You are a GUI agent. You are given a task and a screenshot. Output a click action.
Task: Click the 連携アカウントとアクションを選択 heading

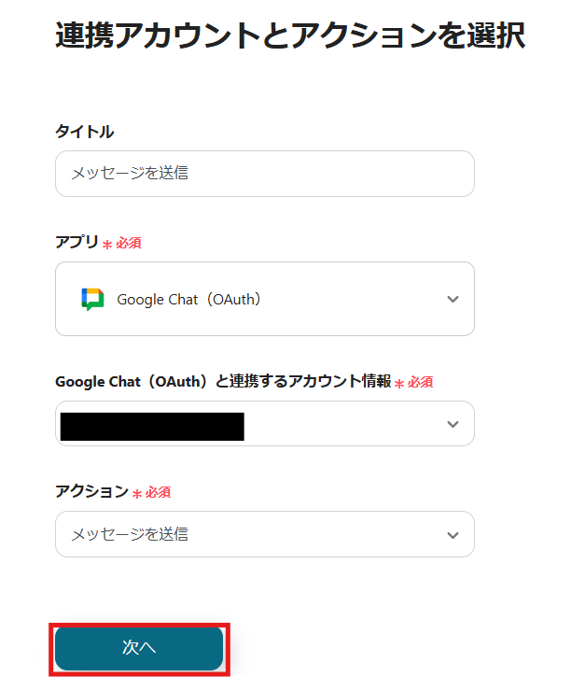click(x=289, y=35)
